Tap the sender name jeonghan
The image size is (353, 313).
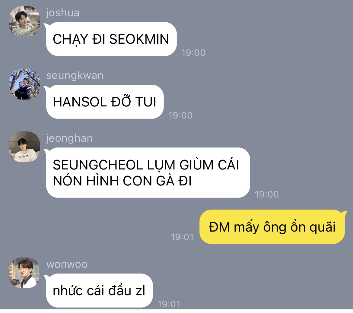(69, 138)
